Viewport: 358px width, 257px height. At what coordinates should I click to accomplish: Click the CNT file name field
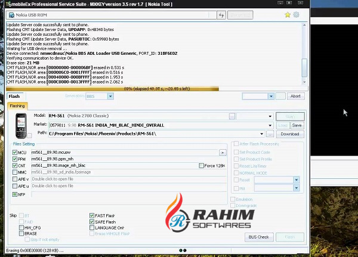[x=114, y=166]
